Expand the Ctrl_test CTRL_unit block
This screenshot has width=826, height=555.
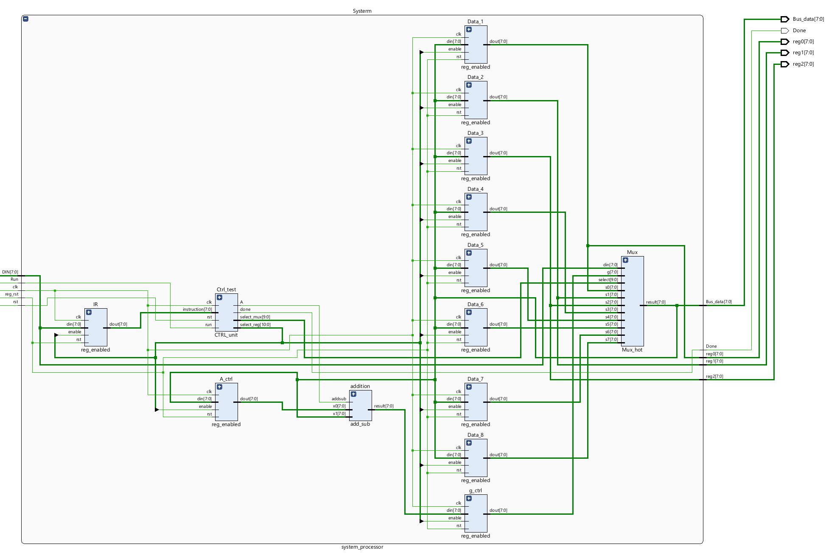(219, 298)
